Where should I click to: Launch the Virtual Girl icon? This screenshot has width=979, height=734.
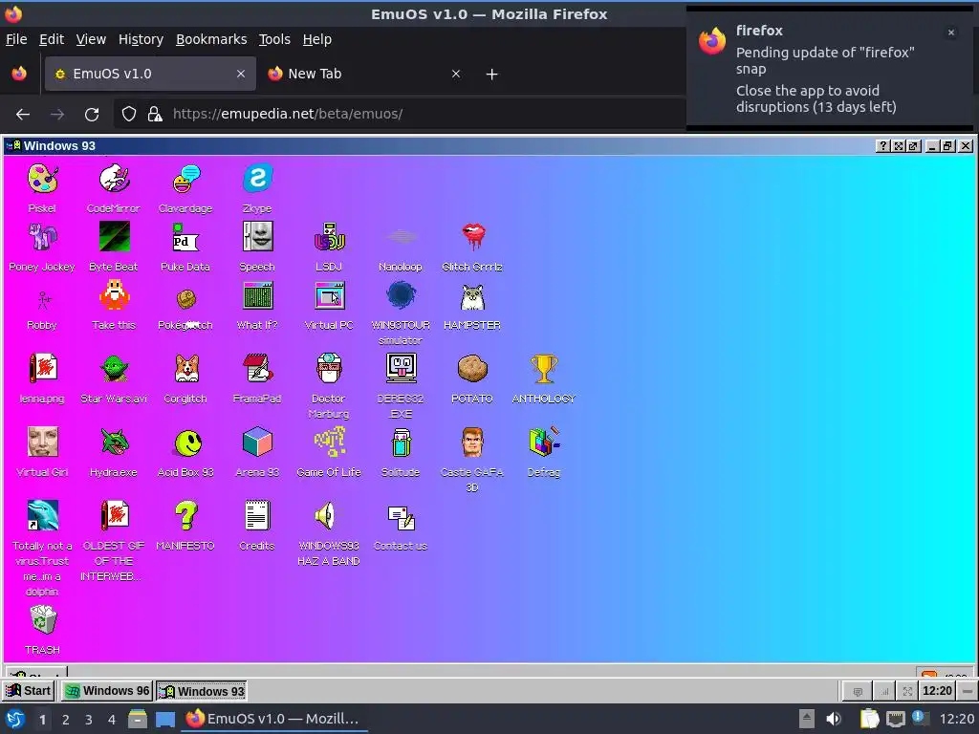pyautogui.click(x=42, y=443)
